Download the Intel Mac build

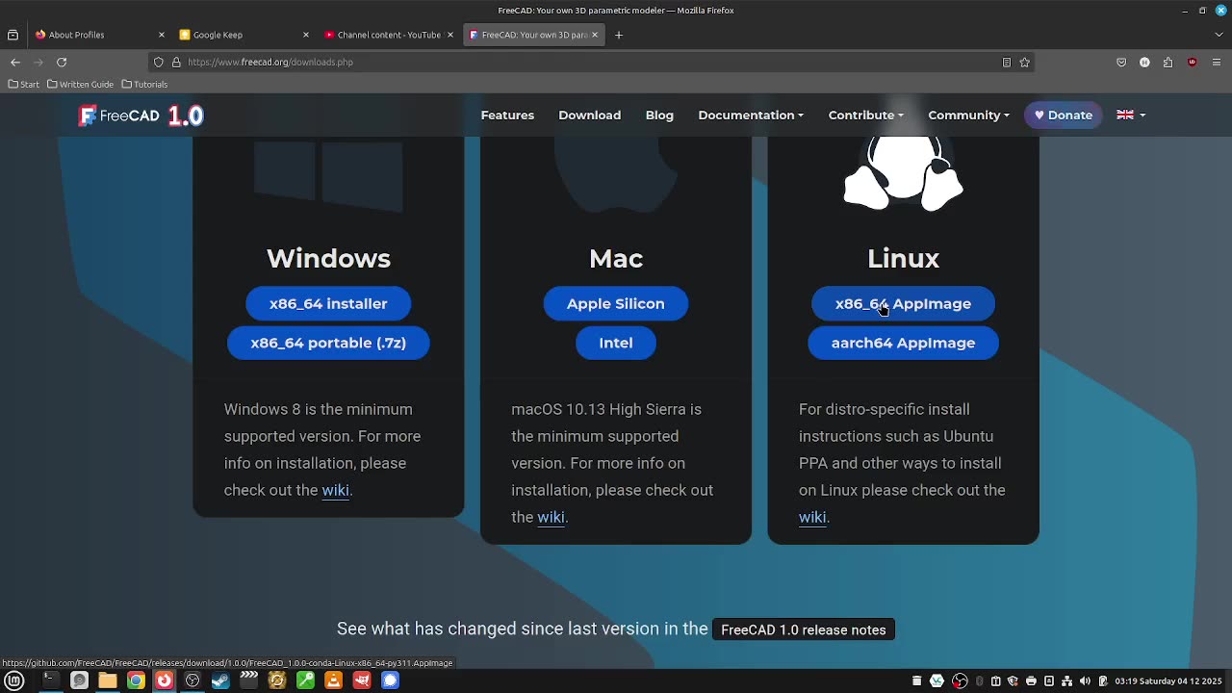(616, 343)
